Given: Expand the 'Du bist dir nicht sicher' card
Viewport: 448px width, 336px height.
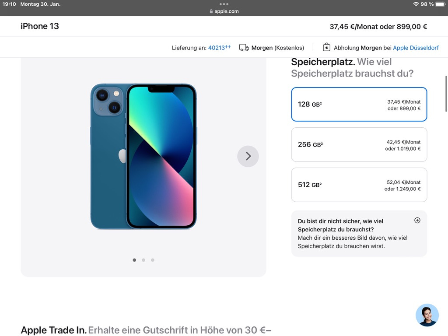Looking at the screenshot, I should tap(359, 234).
